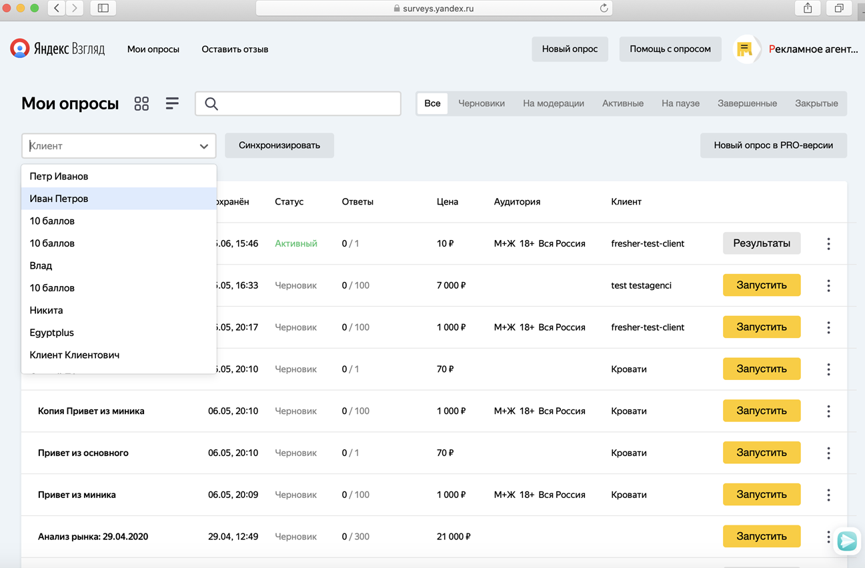Click Новый опрос в PRO-версии button
Image resolution: width=865 pixels, height=568 pixels.
coord(774,145)
